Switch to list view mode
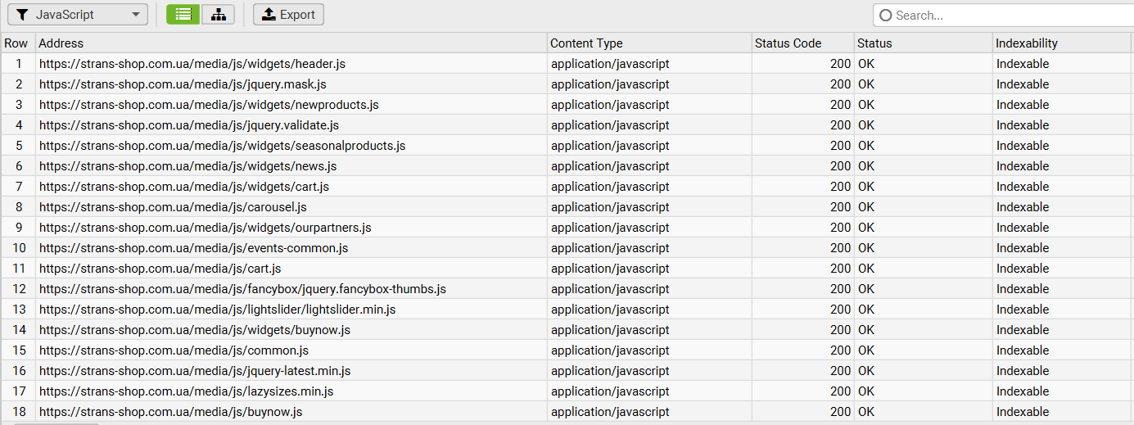 183,15
